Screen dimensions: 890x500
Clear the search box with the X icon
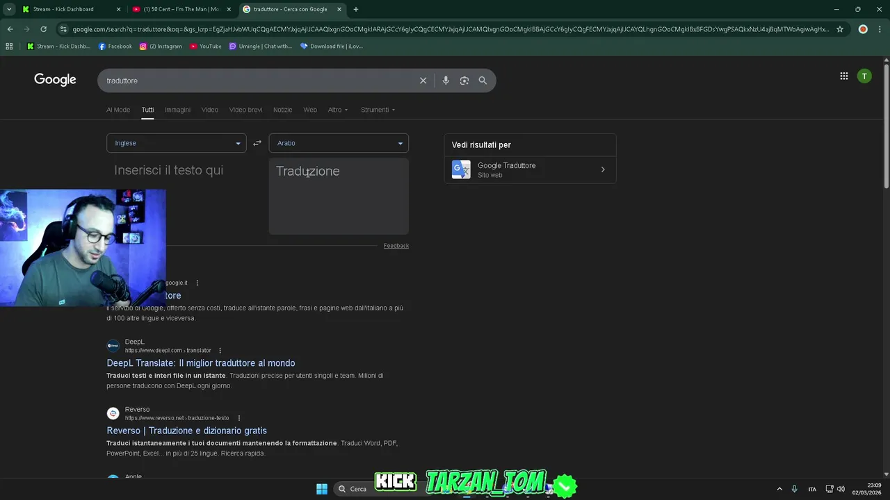click(x=423, y=81)
